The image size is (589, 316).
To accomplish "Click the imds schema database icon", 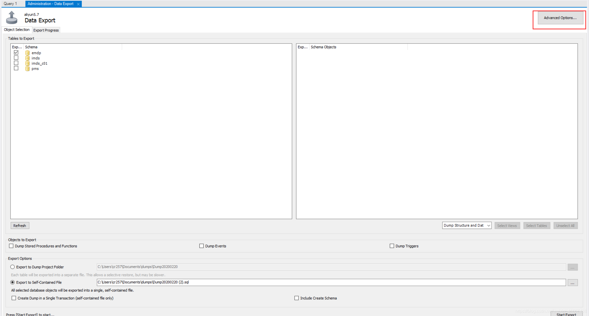I will click(27, 58).
